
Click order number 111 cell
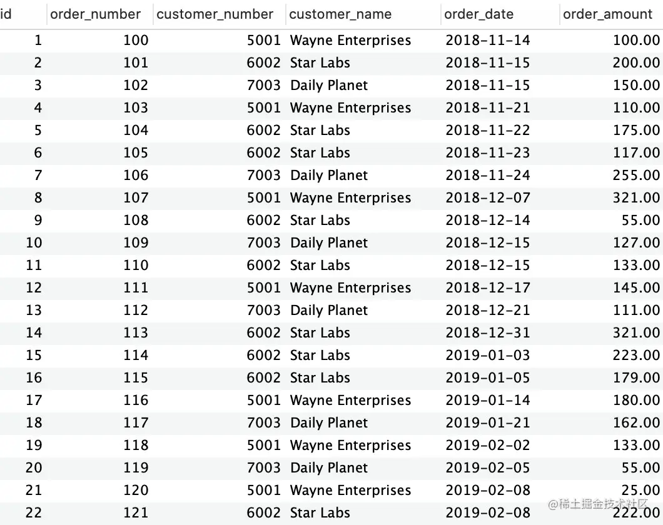[x=136, y=287]
